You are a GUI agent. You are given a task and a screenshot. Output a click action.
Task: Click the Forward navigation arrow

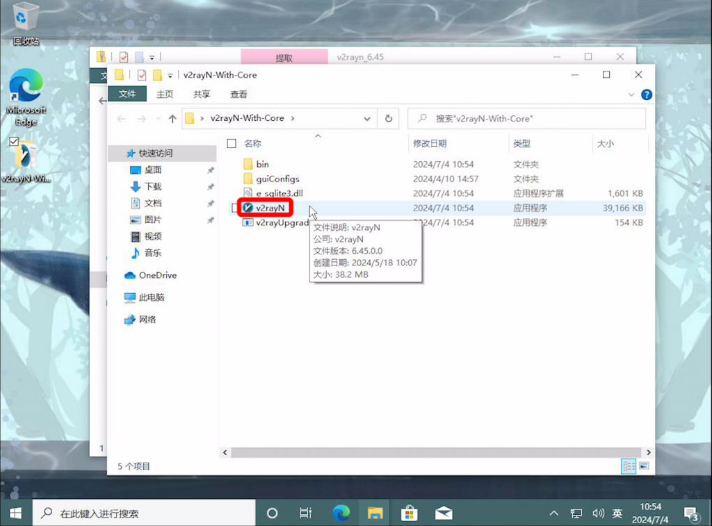point(142,119)
